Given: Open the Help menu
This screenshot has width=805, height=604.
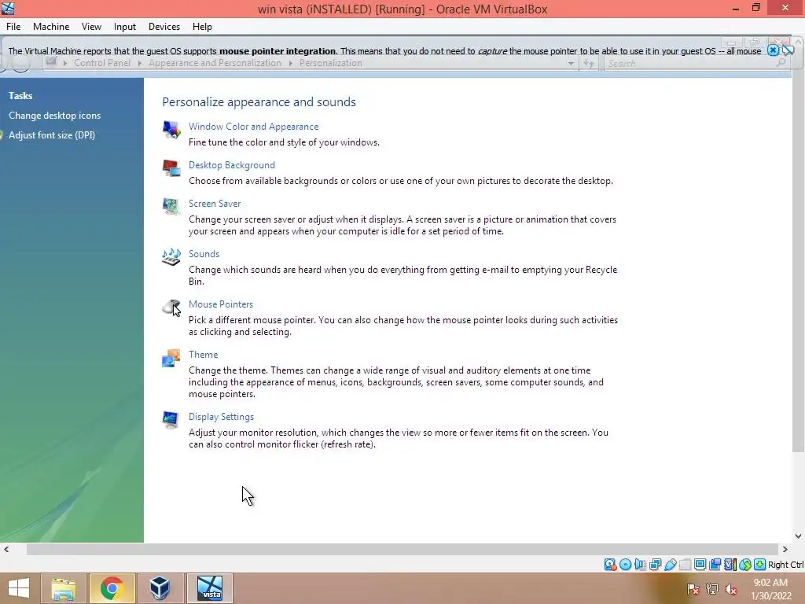Looking at the screenshot, I should pyautogui.click(x=202, y=27).
